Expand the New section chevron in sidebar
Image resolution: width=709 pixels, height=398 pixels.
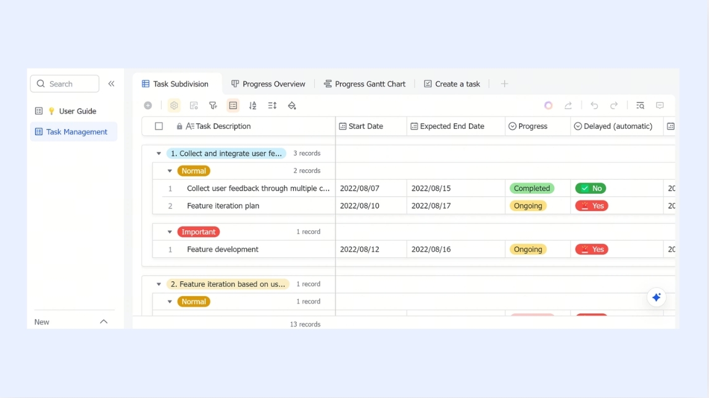(104, 321)
